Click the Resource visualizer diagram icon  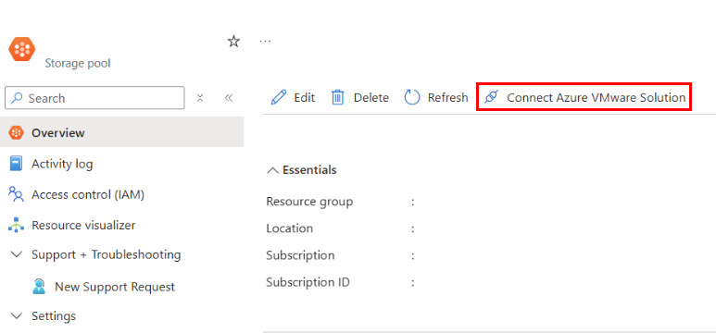click(x=16, y=226)
